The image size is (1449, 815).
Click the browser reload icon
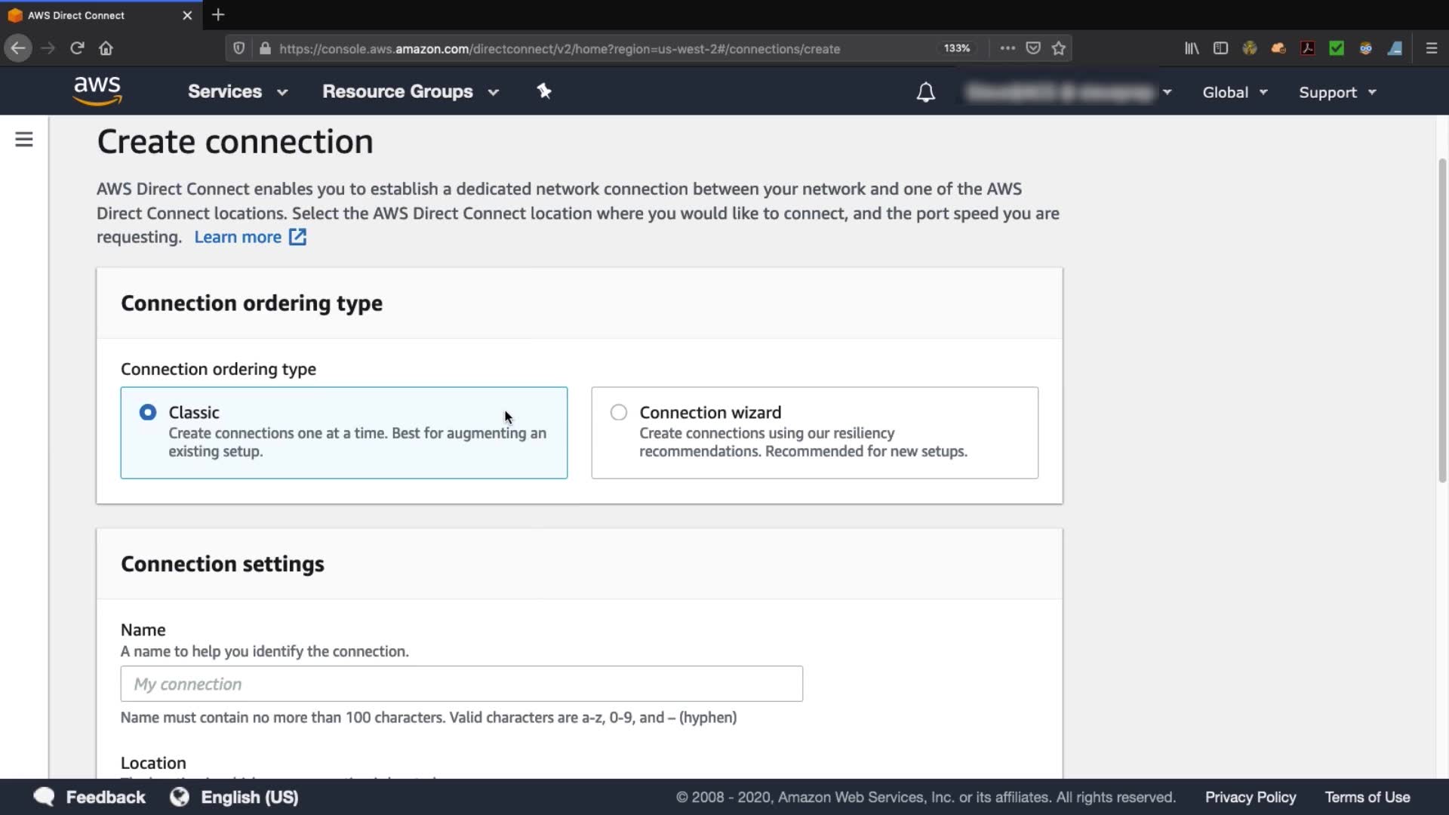77,48
